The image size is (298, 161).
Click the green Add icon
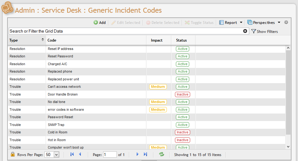coord(96,23)
